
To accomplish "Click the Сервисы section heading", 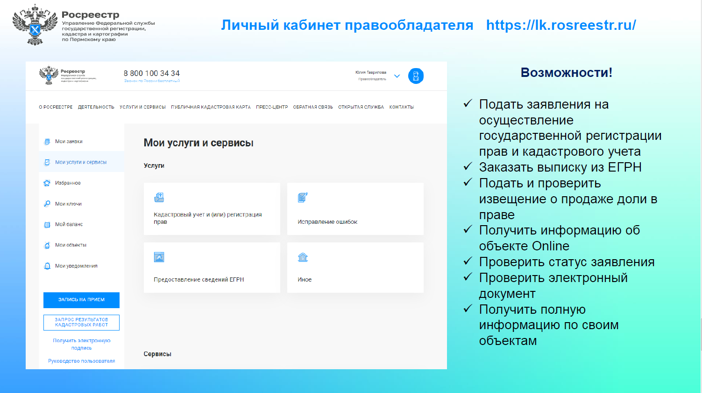I will click(x=157, y=354).
